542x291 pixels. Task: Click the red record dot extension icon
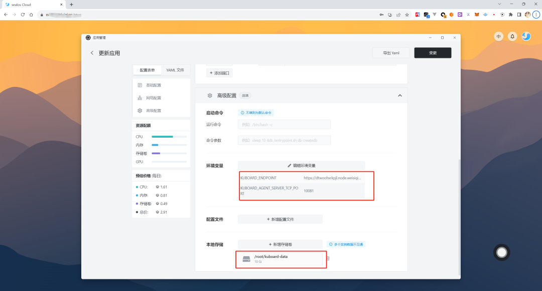pyautogui.click(x=494, y=15)
